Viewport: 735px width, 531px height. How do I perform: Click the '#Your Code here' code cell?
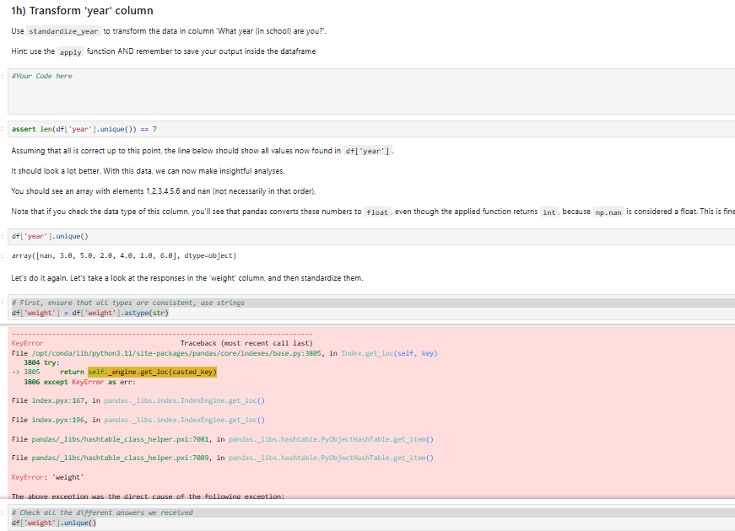coord(371,91)
